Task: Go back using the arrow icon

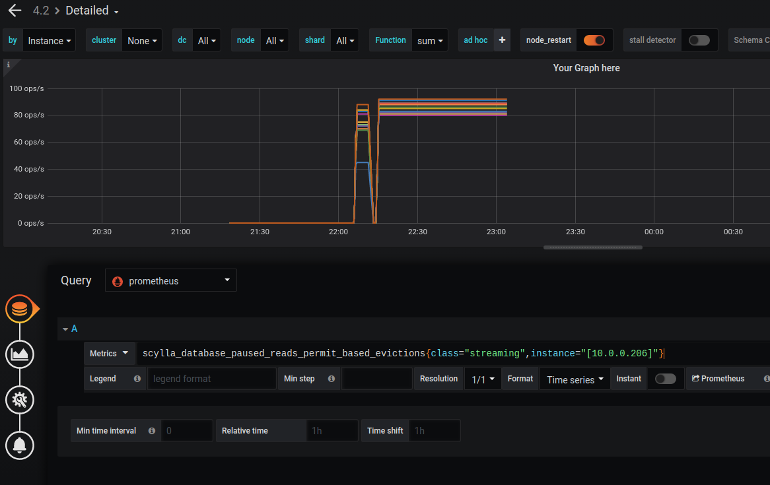Action: tap(15, 11)
